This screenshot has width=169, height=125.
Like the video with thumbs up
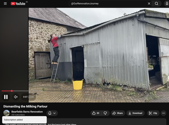click(96, 113)
